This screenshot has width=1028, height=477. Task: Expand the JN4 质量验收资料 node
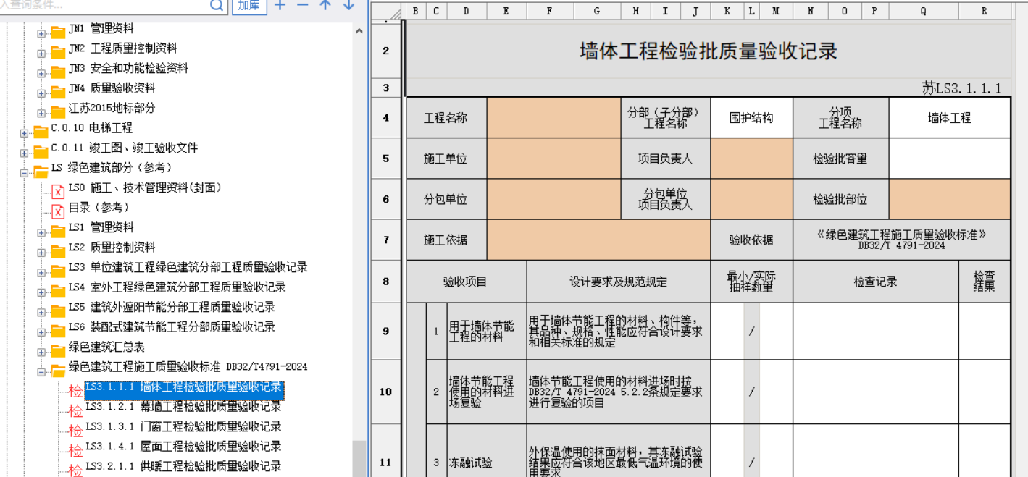41,93
